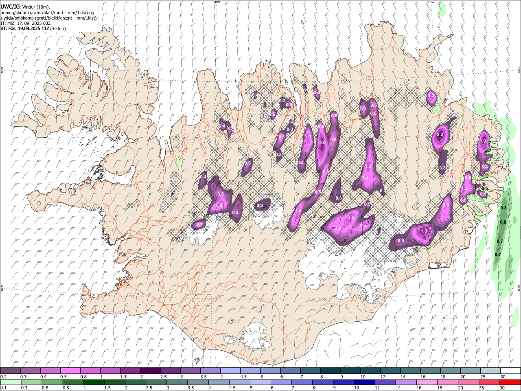Select the darkest purple swatch above upper-row 2
521x391 pixels.
[x=150, y=371]
